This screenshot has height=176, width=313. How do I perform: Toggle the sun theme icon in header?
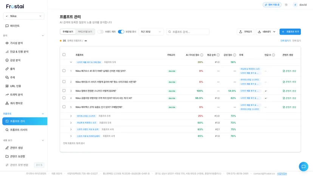click(x=286, y=5)
